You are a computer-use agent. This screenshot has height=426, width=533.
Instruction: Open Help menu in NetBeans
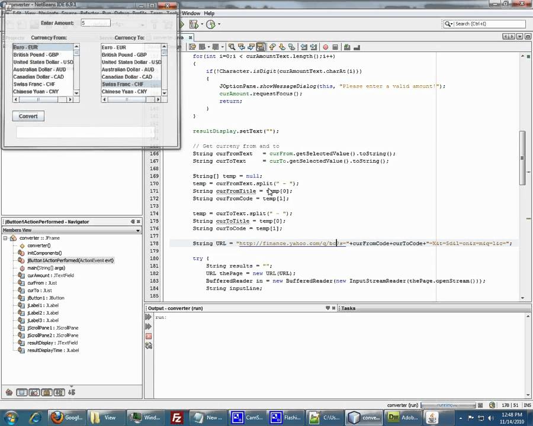[x=209, y=13]
